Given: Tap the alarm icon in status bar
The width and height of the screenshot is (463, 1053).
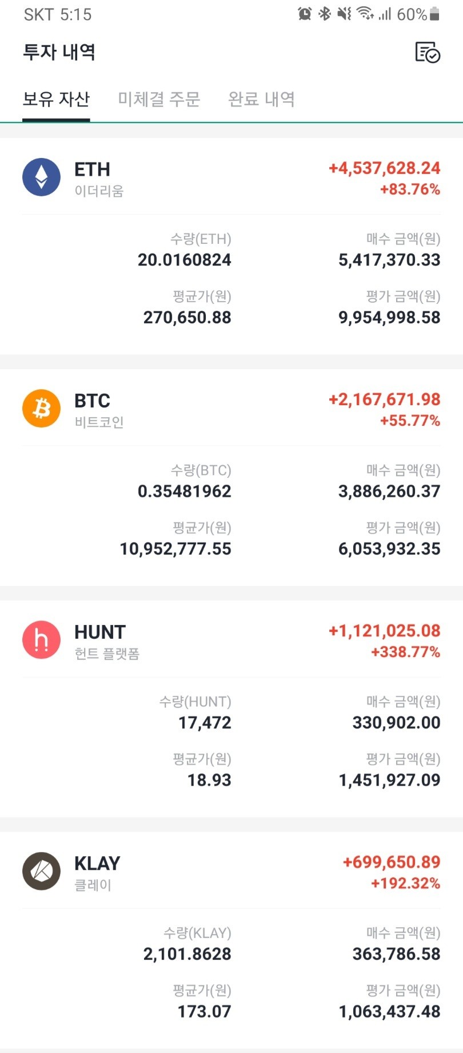Looking at the screenshot, I should (x=305, y=14).
